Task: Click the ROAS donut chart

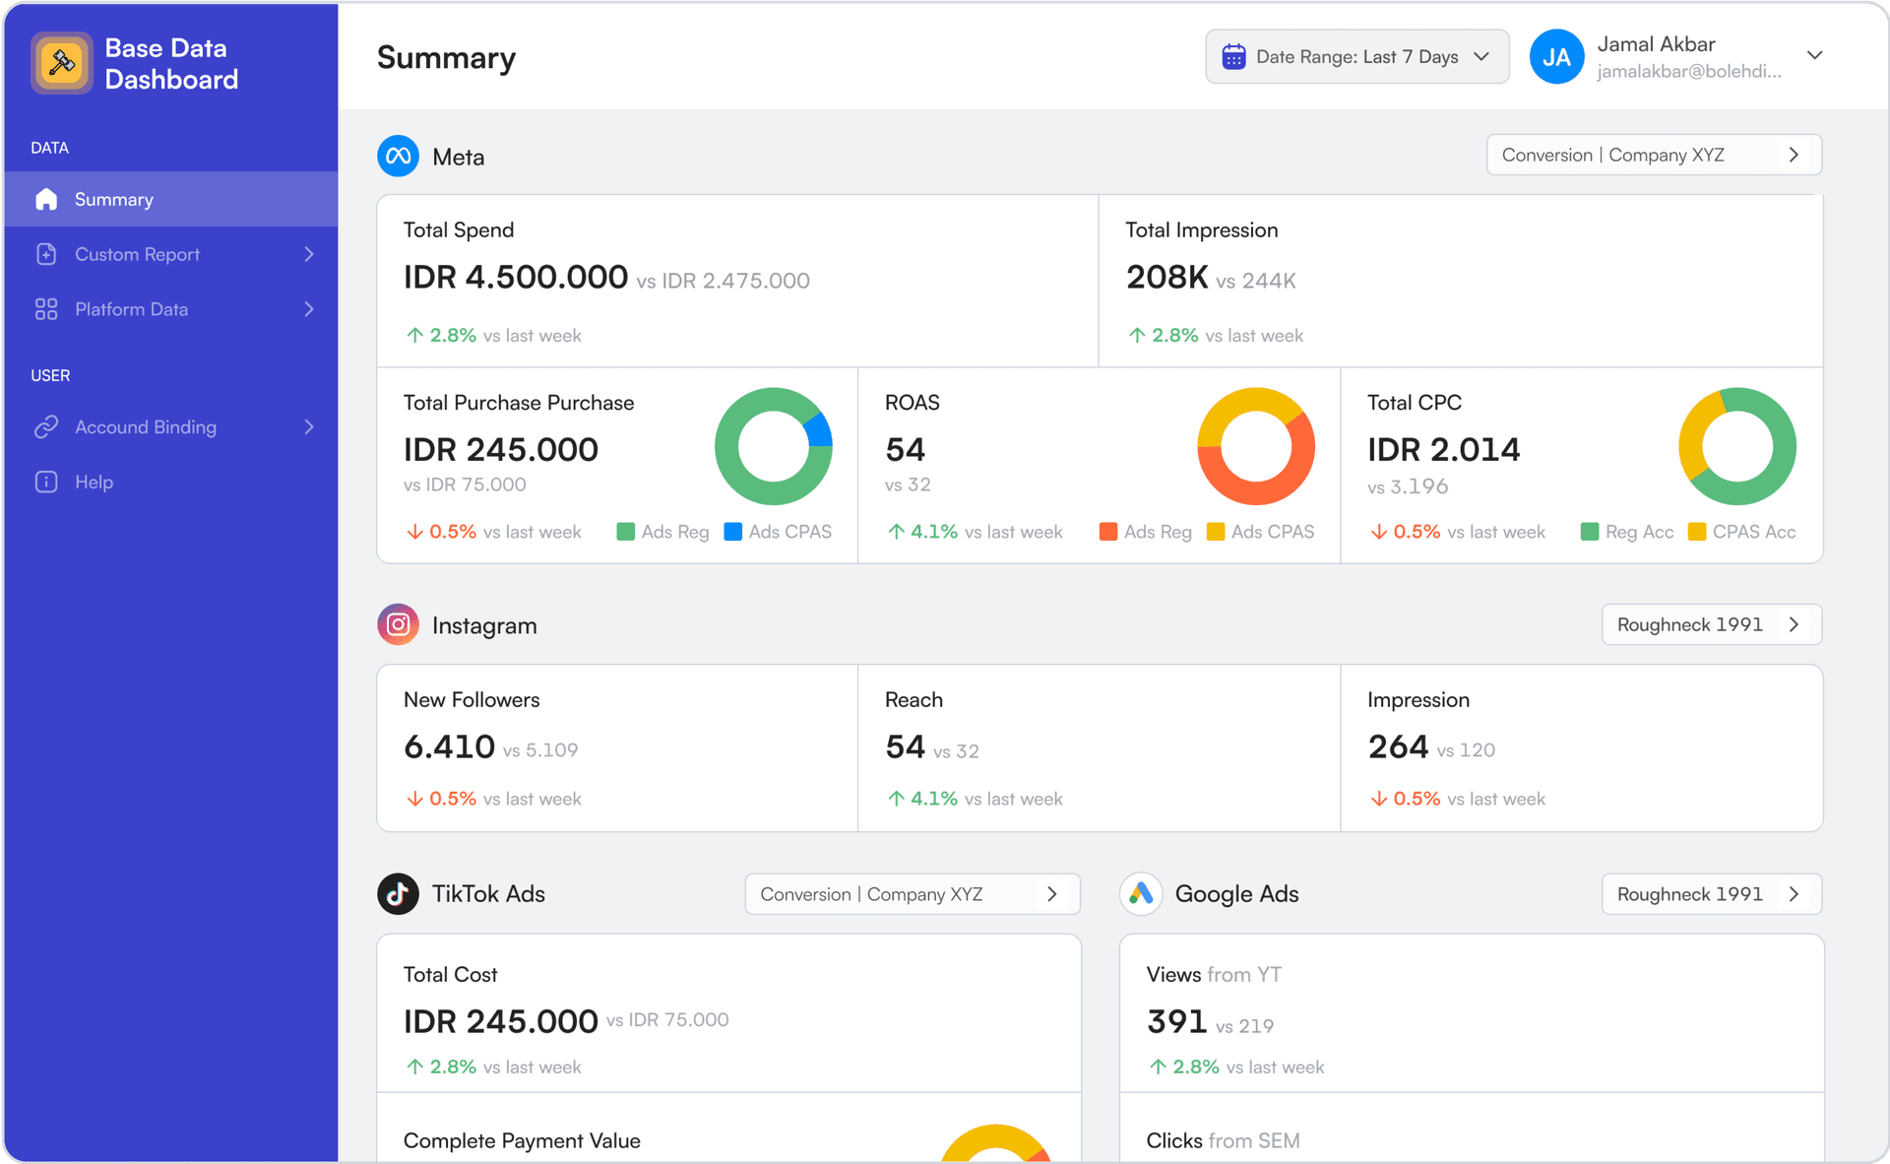Action: [1256, 446]
